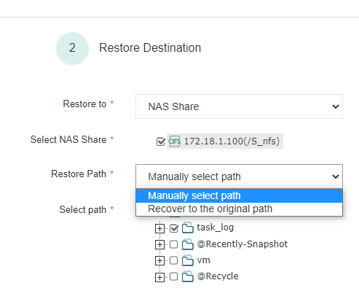Click the @Recently-Snapshot folder icon

pyautogui.click(x=188, y=244)
